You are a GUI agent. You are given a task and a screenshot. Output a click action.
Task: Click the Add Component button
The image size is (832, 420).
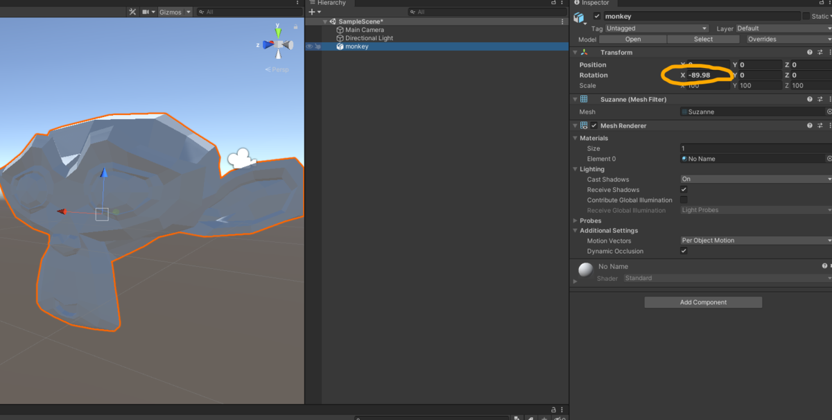point(703,302)
